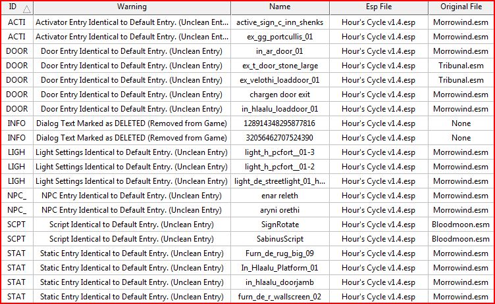Click ACTI ID cell of ex_gg_portcullis_01 row
This screenshot has height=304, width=495.
pos(16,37)
